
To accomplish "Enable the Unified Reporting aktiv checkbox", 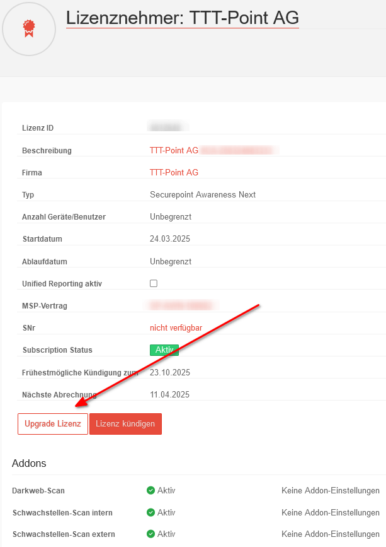I will point(154,283).
